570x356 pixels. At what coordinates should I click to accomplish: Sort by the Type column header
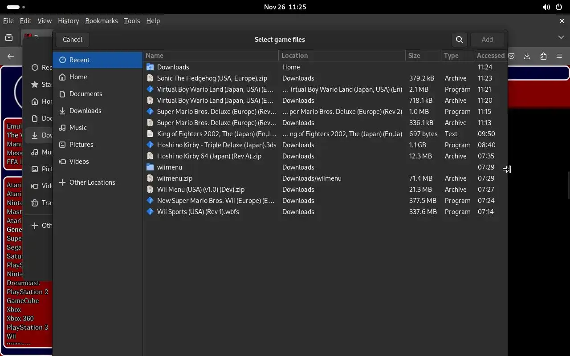pyautogui.click(x=457, y=56)
